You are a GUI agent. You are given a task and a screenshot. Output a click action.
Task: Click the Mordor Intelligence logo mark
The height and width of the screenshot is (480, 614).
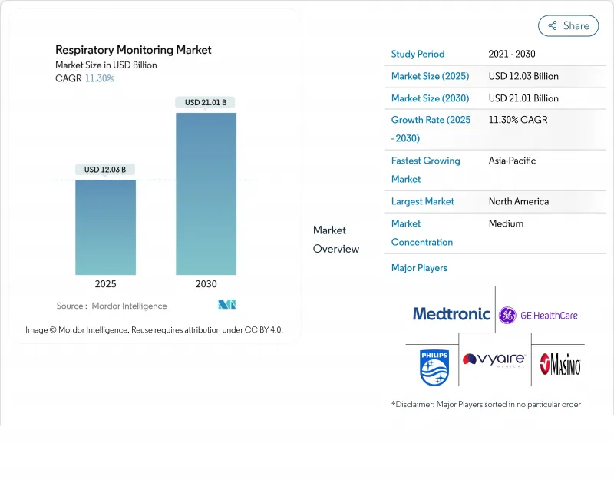(226, 305)
